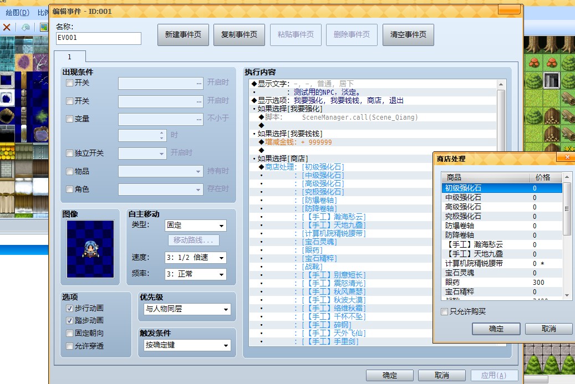
Task: Open the 绘图(D) menu
Action: (17, 12)
